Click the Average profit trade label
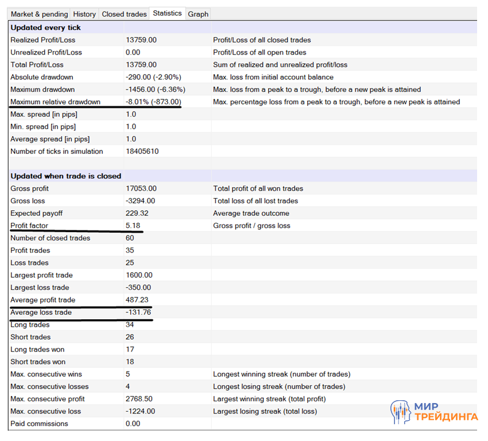 (x=43, y=300)
